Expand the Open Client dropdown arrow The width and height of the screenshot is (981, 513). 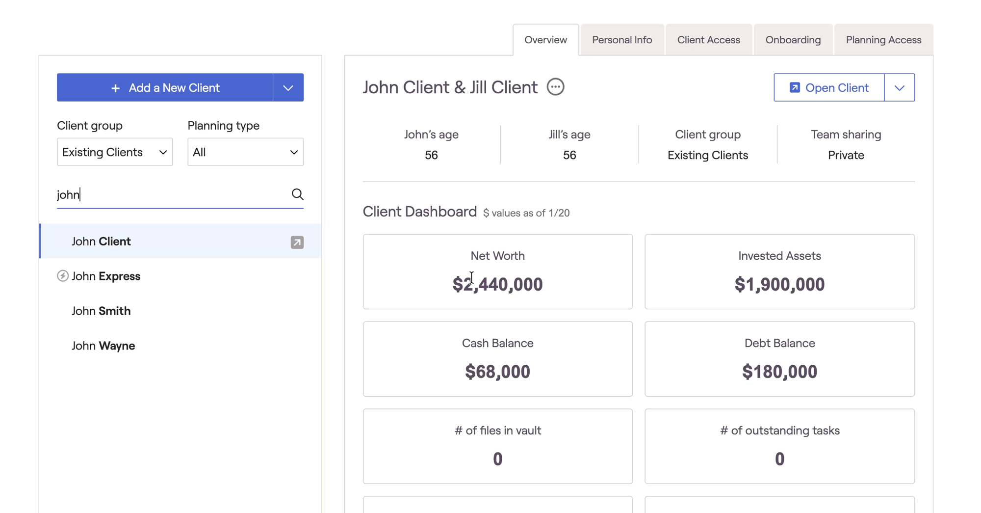(x=899, y=88)
